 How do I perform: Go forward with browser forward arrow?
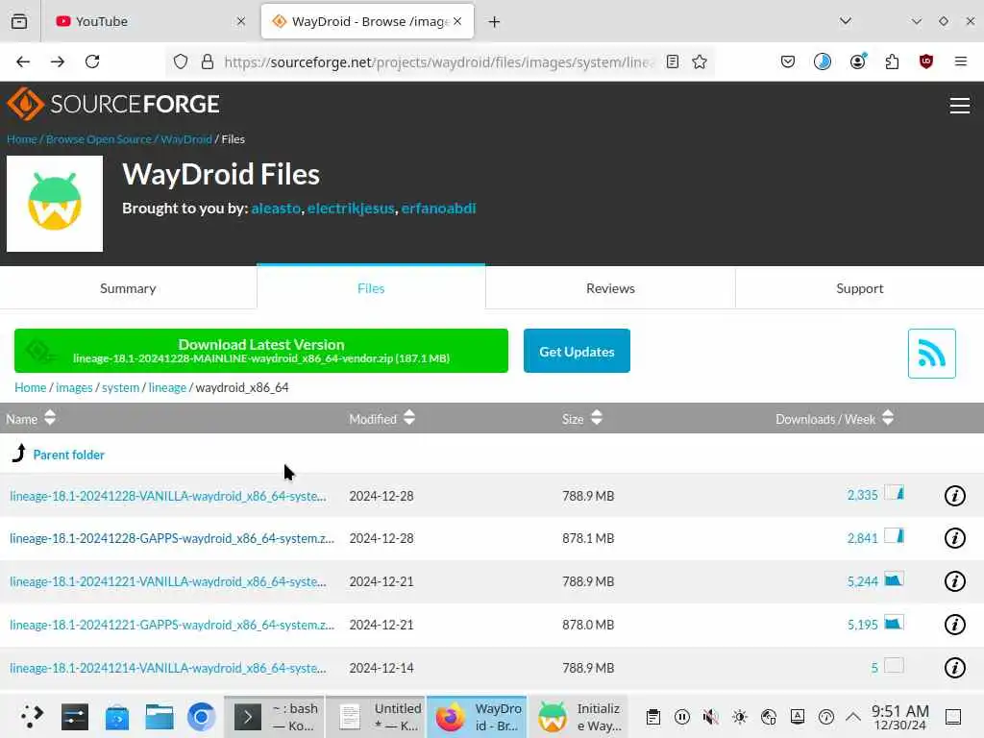57,61
